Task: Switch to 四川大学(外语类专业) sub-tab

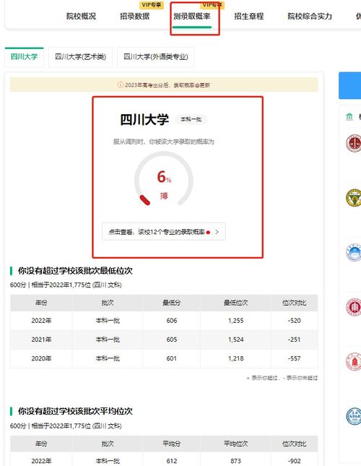Action: point(156,57)
